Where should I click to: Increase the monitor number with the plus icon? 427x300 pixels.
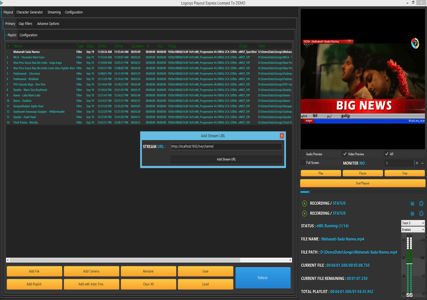pyautogui.click(x=417, y=163)
